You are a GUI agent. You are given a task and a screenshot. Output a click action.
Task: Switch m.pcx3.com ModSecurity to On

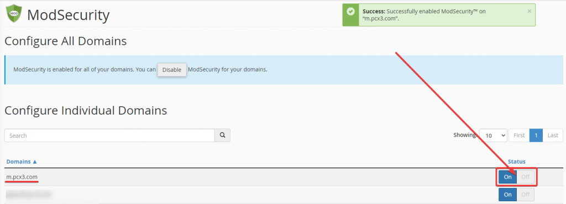point(508,177)
